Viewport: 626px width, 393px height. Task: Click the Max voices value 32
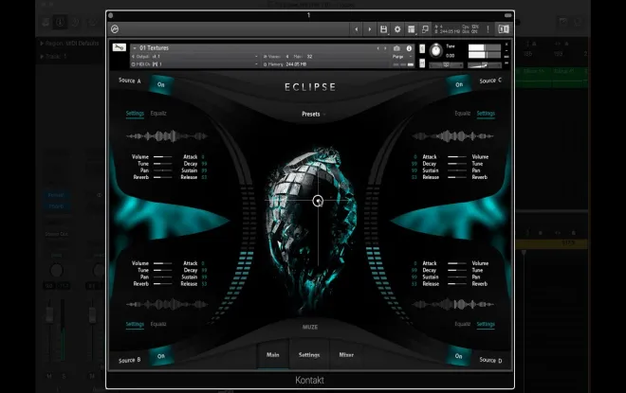click(x=310, y=57)
